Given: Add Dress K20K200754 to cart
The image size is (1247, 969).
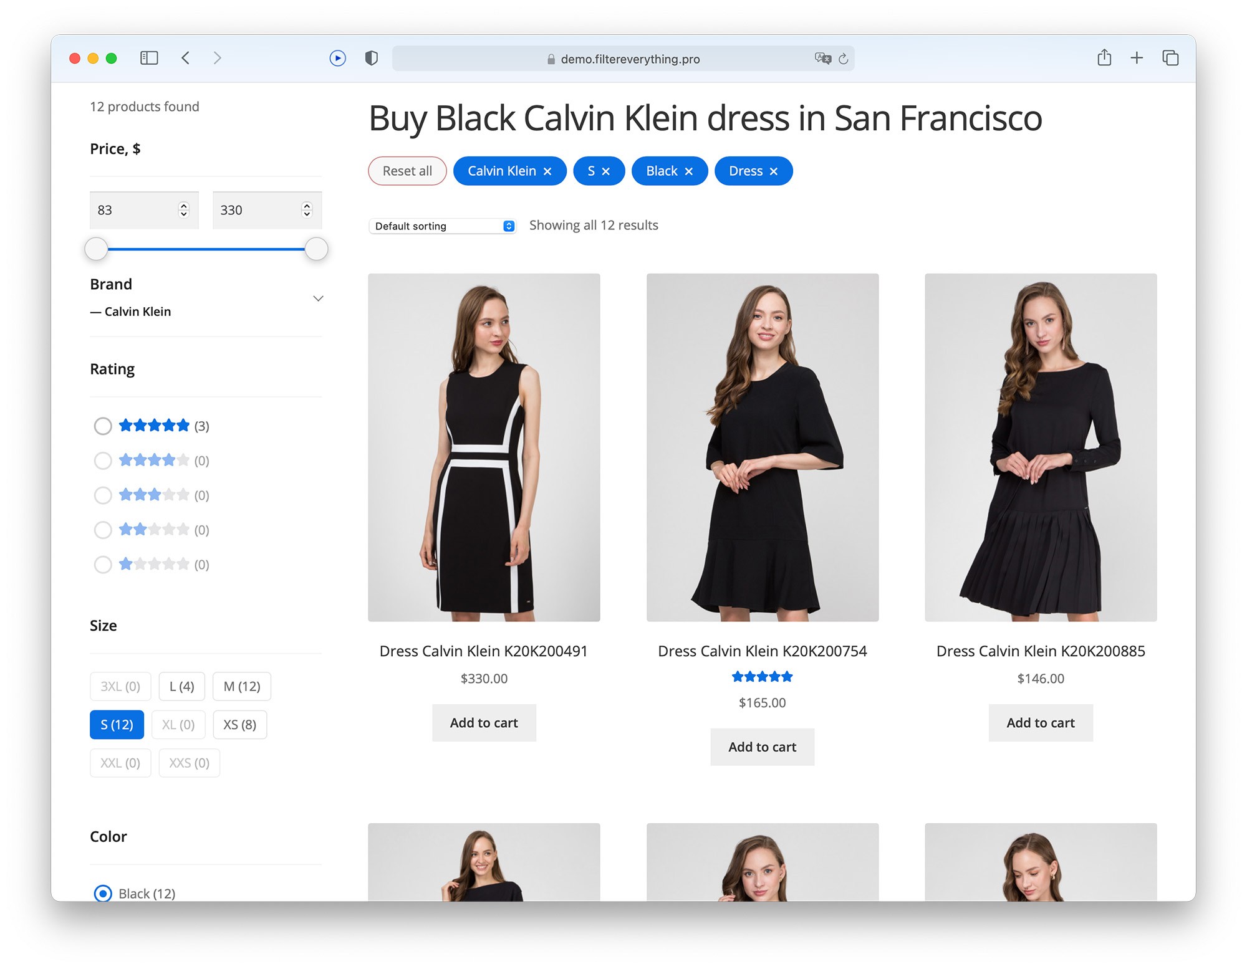Looking at the screenshot, I should [762, 747].
